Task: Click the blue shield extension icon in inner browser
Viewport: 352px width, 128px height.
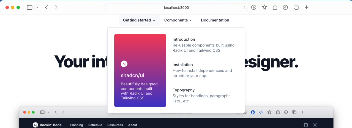Action: [x=253, y=112]
